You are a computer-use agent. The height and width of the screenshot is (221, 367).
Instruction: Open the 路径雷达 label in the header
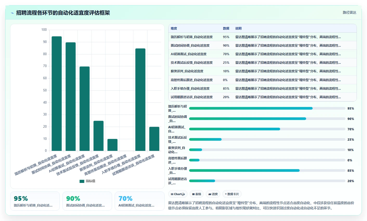349,12
